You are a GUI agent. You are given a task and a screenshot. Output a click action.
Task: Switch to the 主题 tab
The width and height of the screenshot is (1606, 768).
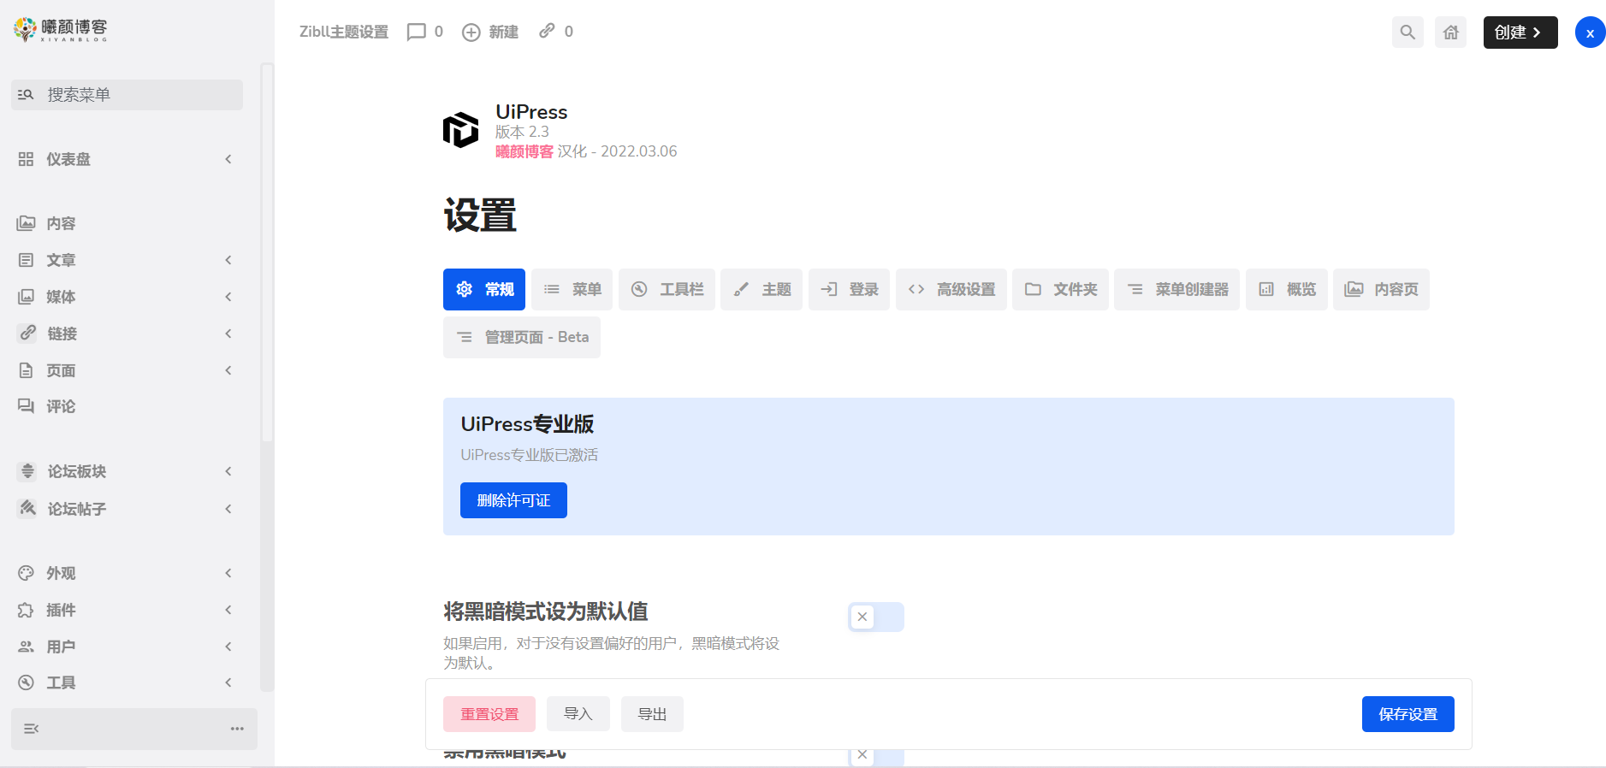(762, 289)
